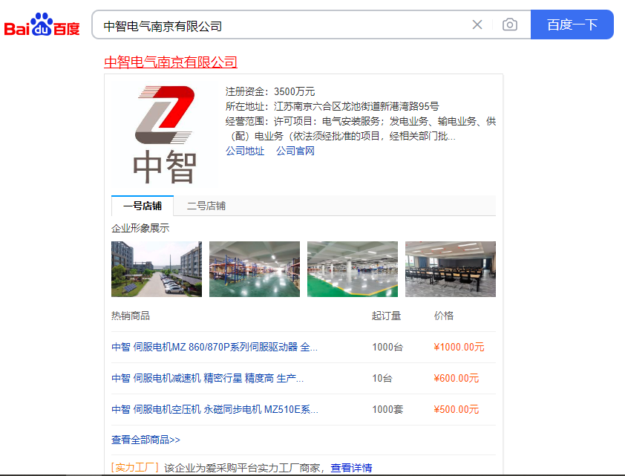Screen dimensions: 625x476
Task: Click the 热销商品 header
Action: [131, 316]
